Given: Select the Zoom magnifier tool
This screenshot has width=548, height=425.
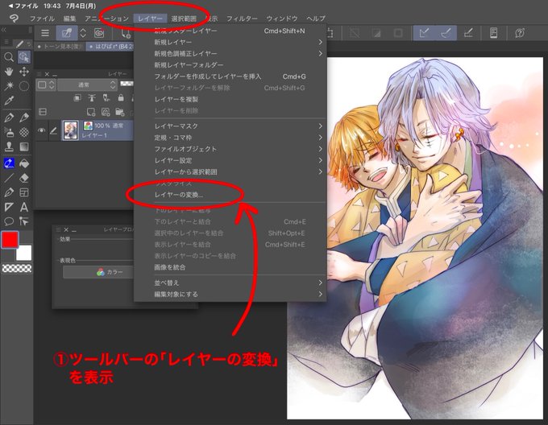Looking at the screenshot, I should [9, 57].
